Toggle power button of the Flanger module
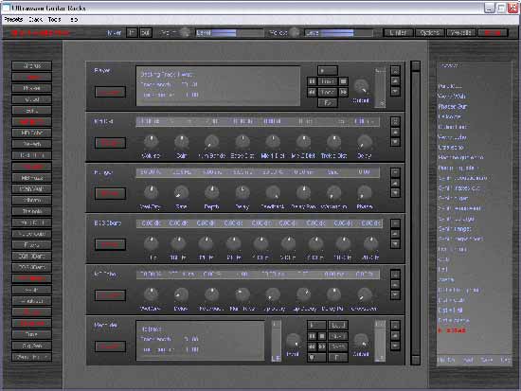The height and width of the screenshot is (391, 521). pos(110,194)
